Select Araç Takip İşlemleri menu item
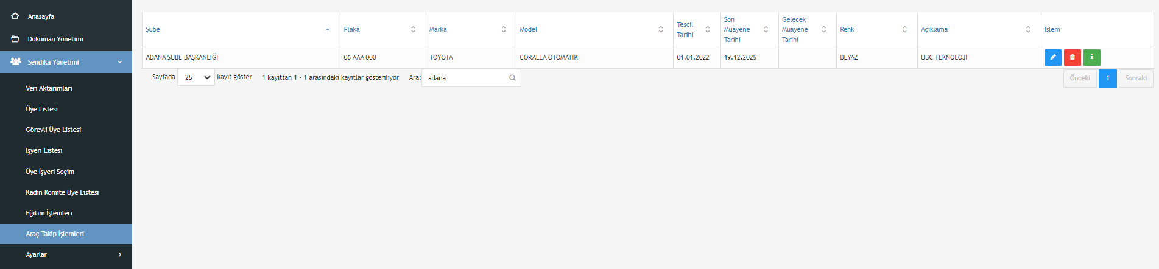The width and height of the screenshot is (1159, 269). (x=55, y=234)
